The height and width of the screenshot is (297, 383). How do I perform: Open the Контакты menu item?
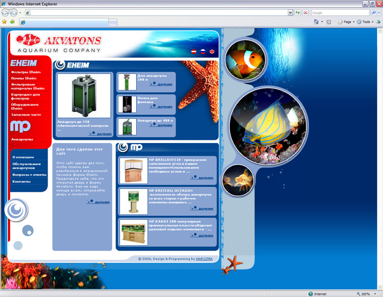(x=21, y=181)
